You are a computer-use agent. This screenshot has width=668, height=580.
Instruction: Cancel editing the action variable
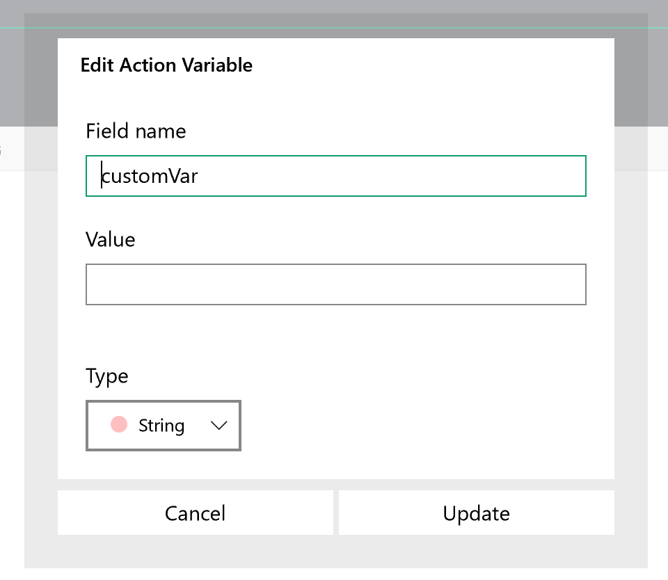pos(195,513)
